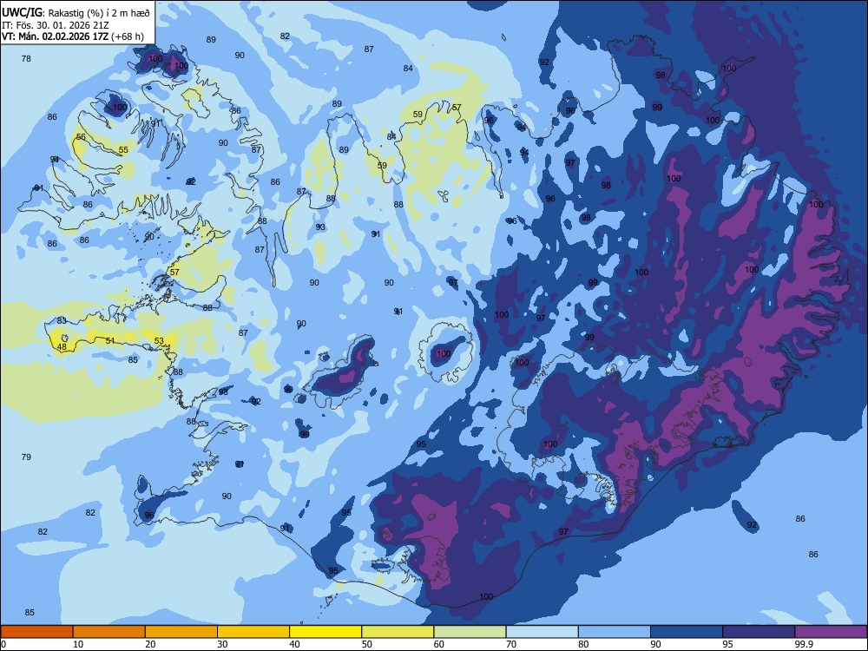The height and width of the screenshot is (651, 868).
Task: Click the "IT: Fös. 30. 01. 2026 21Z" line
Action: (x=56, y=25)
